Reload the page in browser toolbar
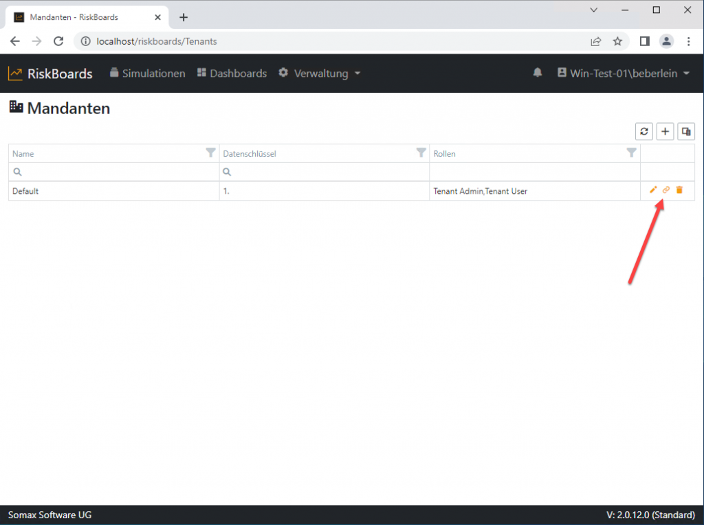The width and height of the screenshot is (704, 525). pyautogui.click(x=59, y=41)
